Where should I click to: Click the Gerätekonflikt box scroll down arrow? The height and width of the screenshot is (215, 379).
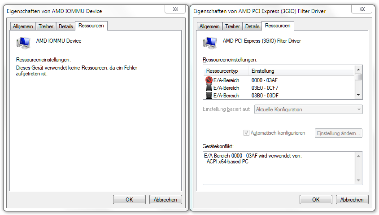pos(358,180)
